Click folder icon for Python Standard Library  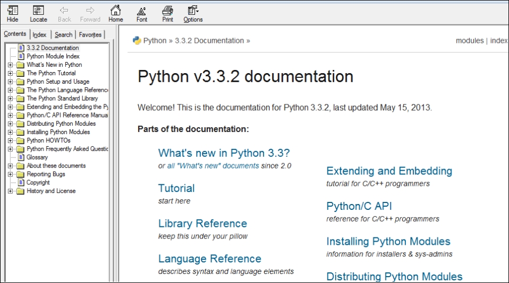tap(20, 99)
